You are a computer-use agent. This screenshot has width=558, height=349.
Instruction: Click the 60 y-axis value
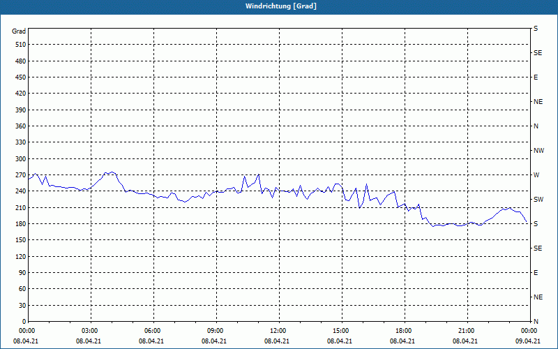point(22,289)
